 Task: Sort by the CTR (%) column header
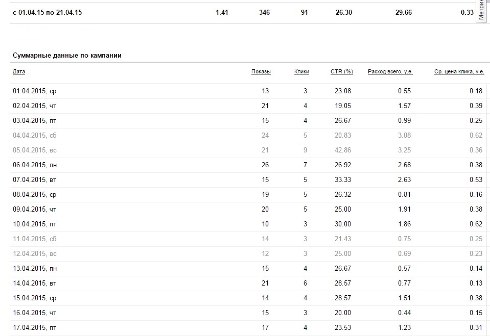click(x=341, y=71)
